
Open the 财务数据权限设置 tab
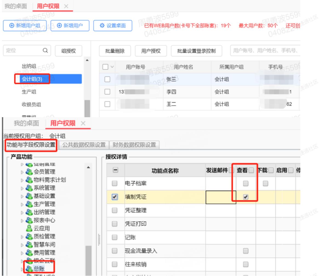coord(134,145)
